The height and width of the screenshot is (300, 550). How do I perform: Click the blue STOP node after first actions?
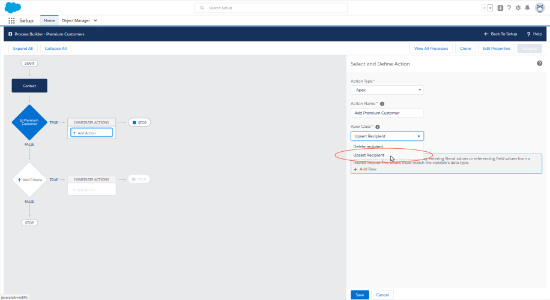click(139, 122)
